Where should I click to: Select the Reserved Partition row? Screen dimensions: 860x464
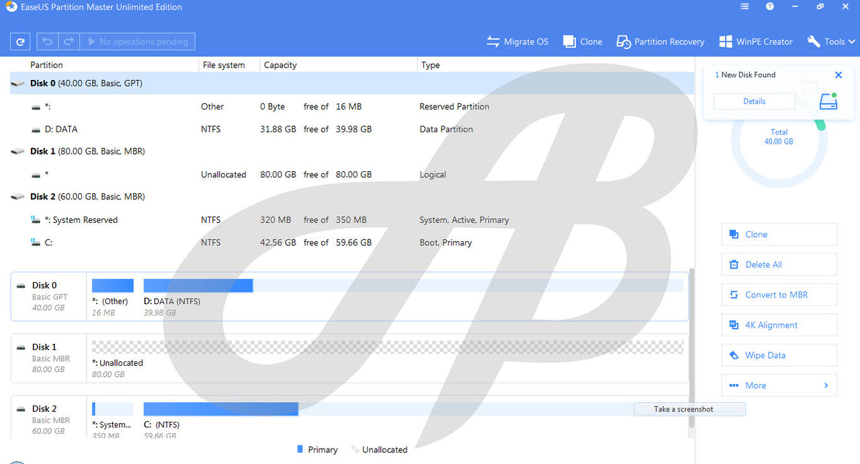352,106
